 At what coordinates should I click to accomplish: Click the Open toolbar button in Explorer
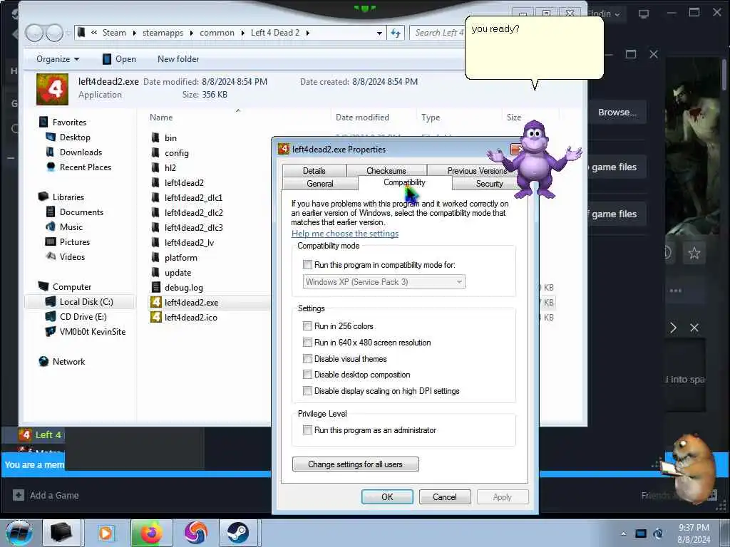pyautogui.click(x=119, y=59)
